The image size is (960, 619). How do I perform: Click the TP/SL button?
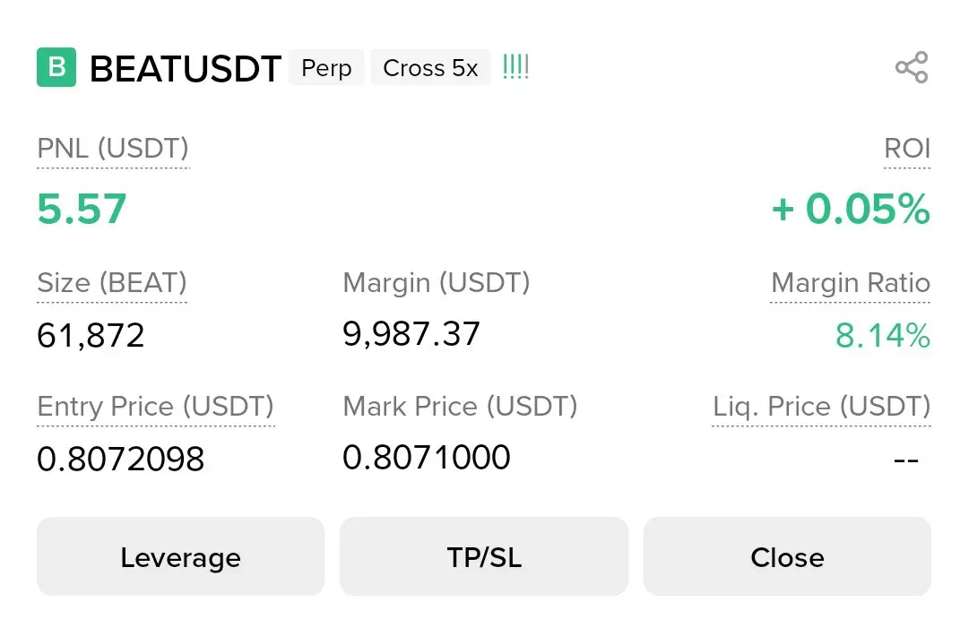[x=484, y=557]
